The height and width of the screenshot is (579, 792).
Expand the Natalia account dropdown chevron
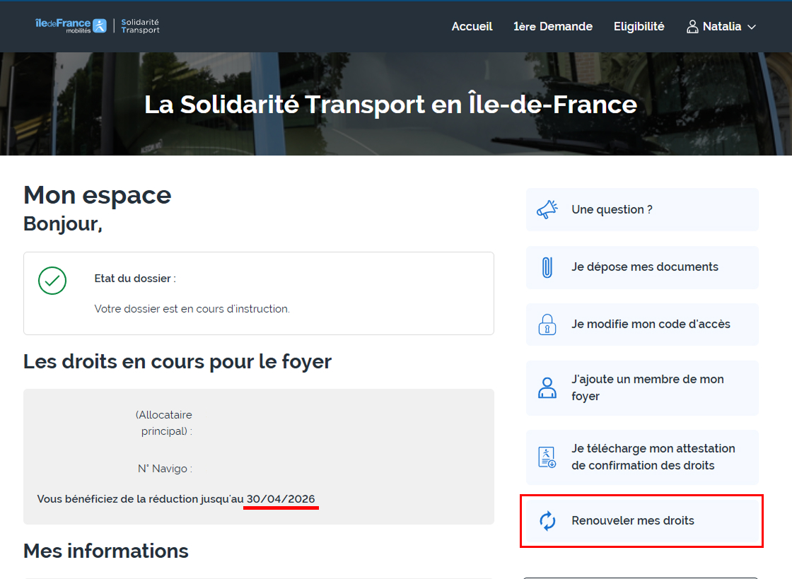[752, 27]
